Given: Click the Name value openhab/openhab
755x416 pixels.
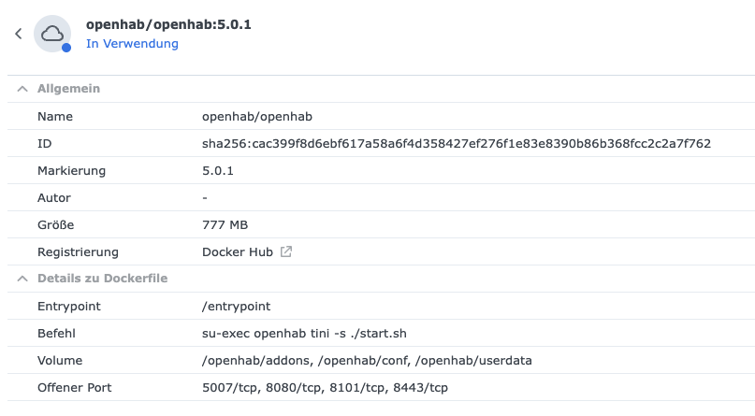Looking at the screenshot, I should coord(256,116).
